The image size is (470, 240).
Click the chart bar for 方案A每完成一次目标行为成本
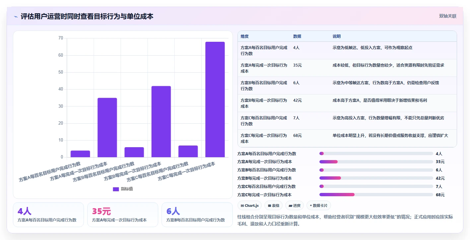(x=107, y=128)
